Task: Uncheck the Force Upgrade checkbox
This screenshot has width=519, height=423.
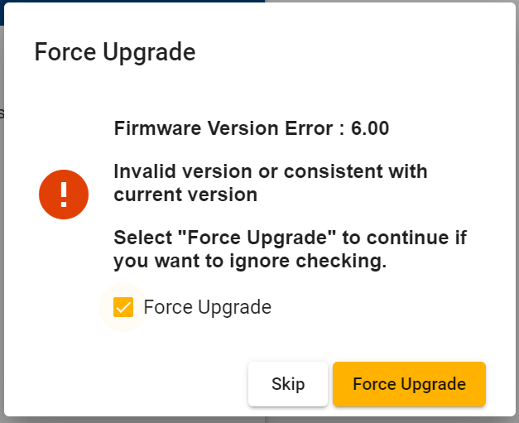Action: click(x=123, y=307)
